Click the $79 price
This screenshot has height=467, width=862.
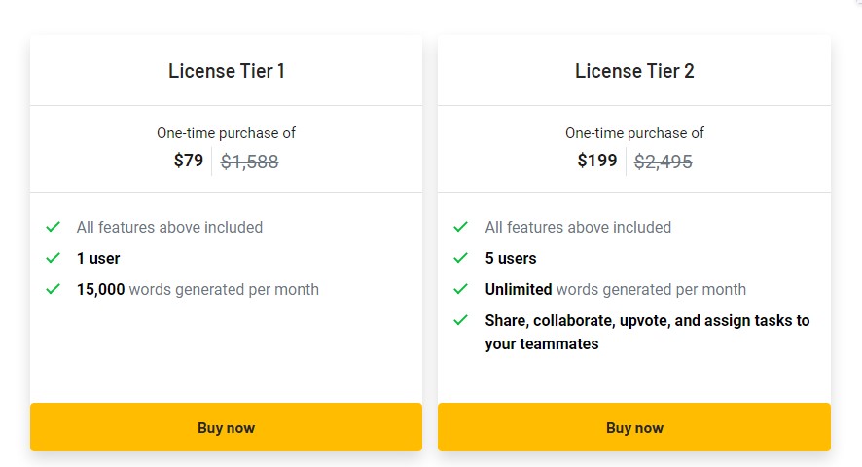(189, 161)
